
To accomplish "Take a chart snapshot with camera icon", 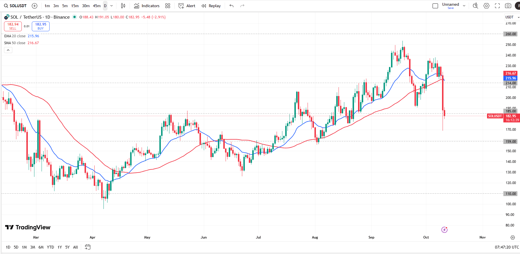I will [x=508, y=6].
